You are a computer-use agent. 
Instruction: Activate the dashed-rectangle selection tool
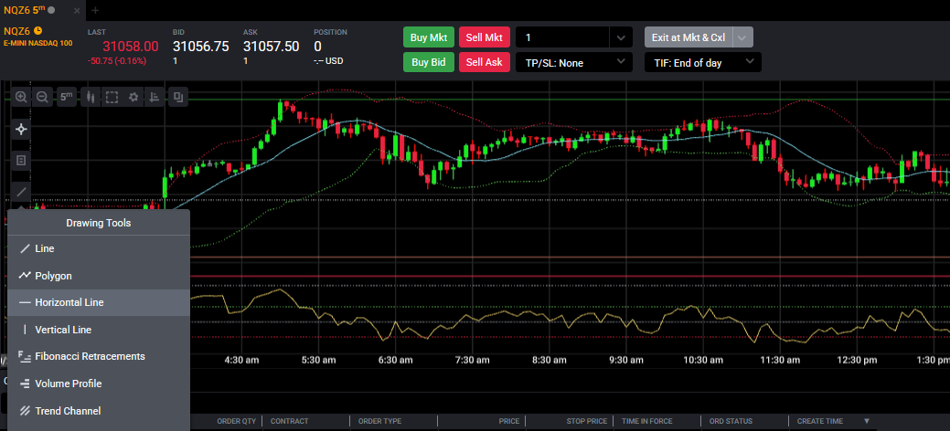[x=112, y=97]
